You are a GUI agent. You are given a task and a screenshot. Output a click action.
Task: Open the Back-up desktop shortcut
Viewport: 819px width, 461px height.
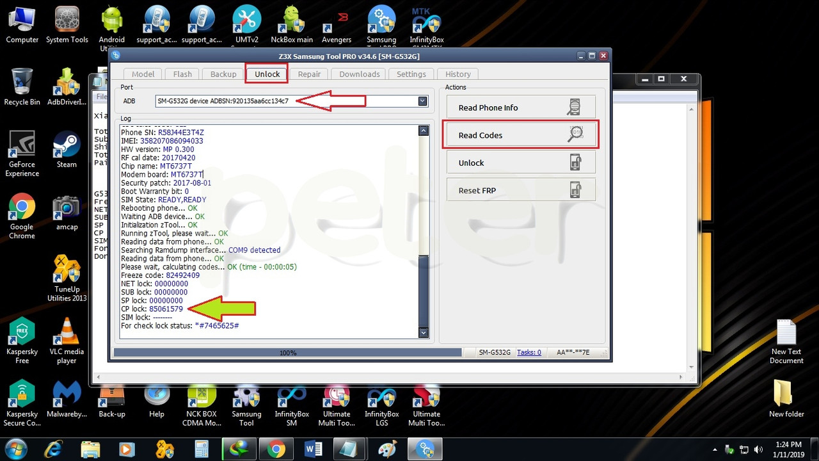(112, 399)
